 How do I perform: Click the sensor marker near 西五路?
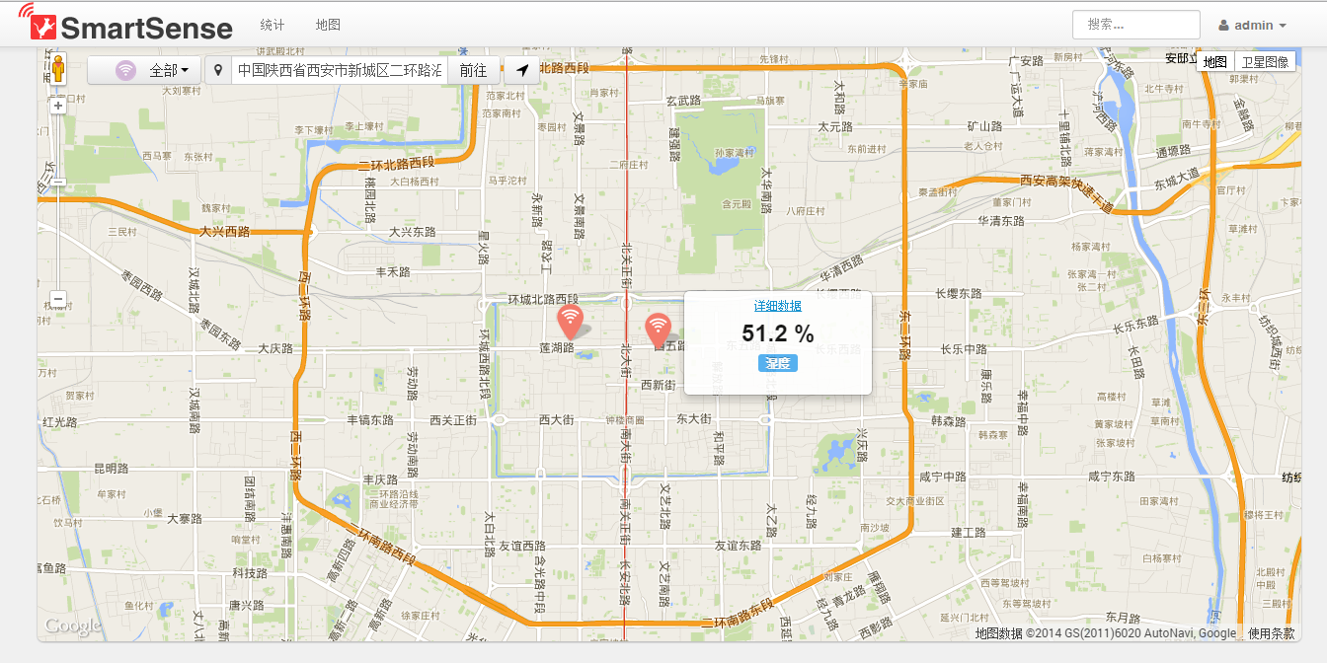658,329
